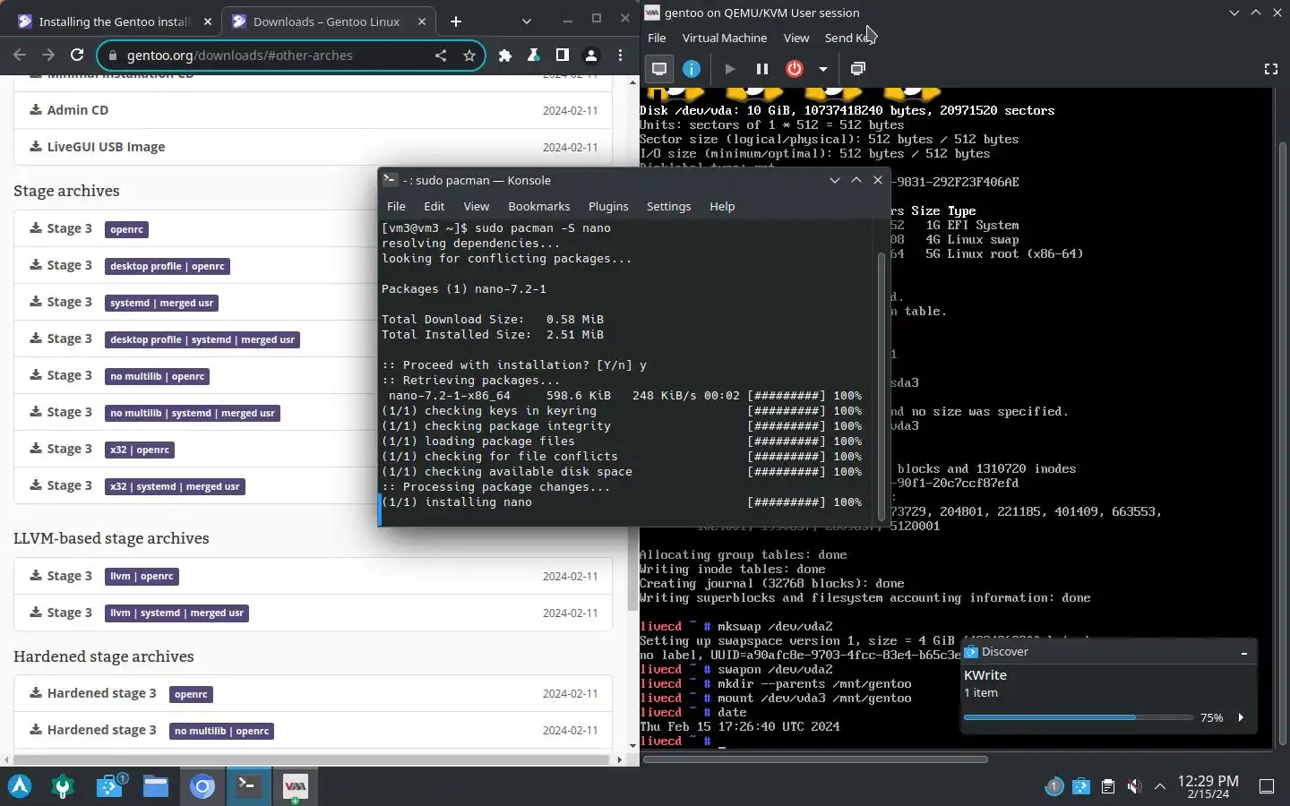Click the show desktop button
The width and height of the screenshot is (1290, 806).
pyautogui.click(x=1267, y=786)
